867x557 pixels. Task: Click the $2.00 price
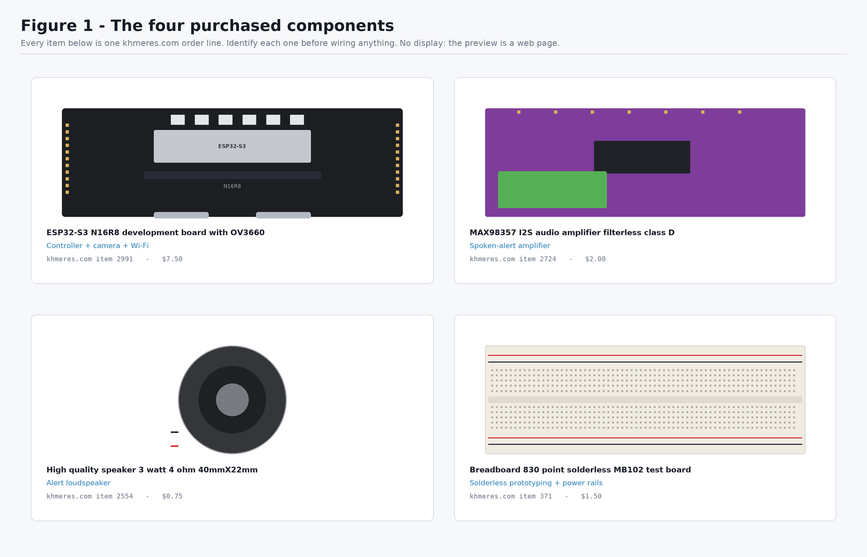point(596,259)
